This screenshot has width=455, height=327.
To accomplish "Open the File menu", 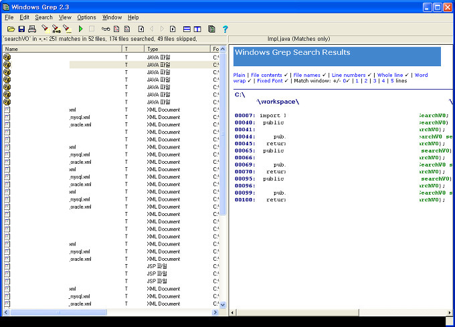I will pyautogui.click(x=9, y=17).
